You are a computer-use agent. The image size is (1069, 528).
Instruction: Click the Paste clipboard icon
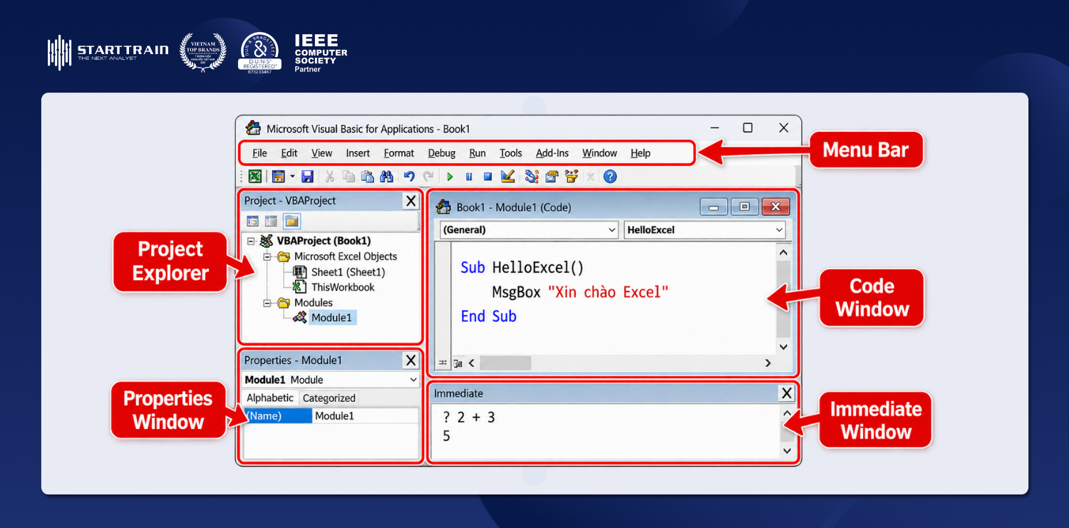tap(367, 176)
